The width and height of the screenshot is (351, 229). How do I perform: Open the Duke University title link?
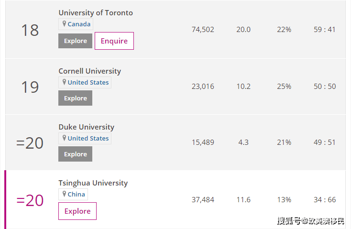point(87,127)
